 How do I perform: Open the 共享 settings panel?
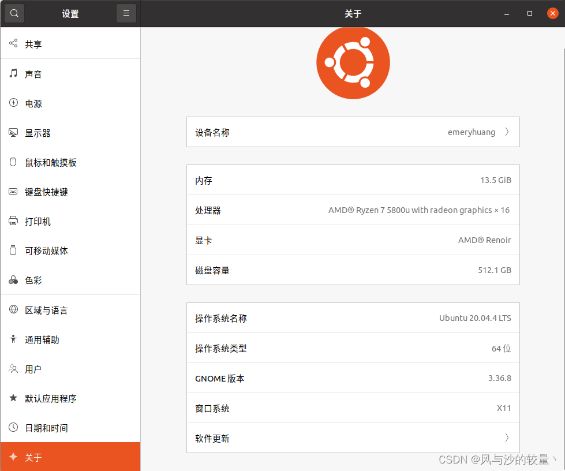click(70, 44)
